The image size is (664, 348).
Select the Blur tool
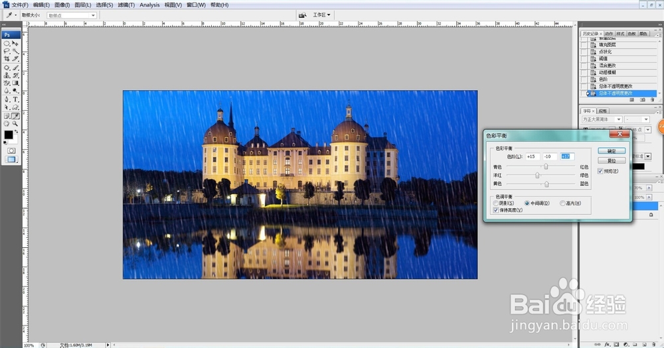pos(7,91)
